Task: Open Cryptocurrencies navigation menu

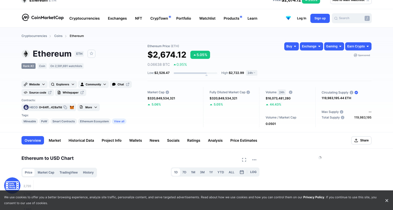Action: tap(84, 18)
